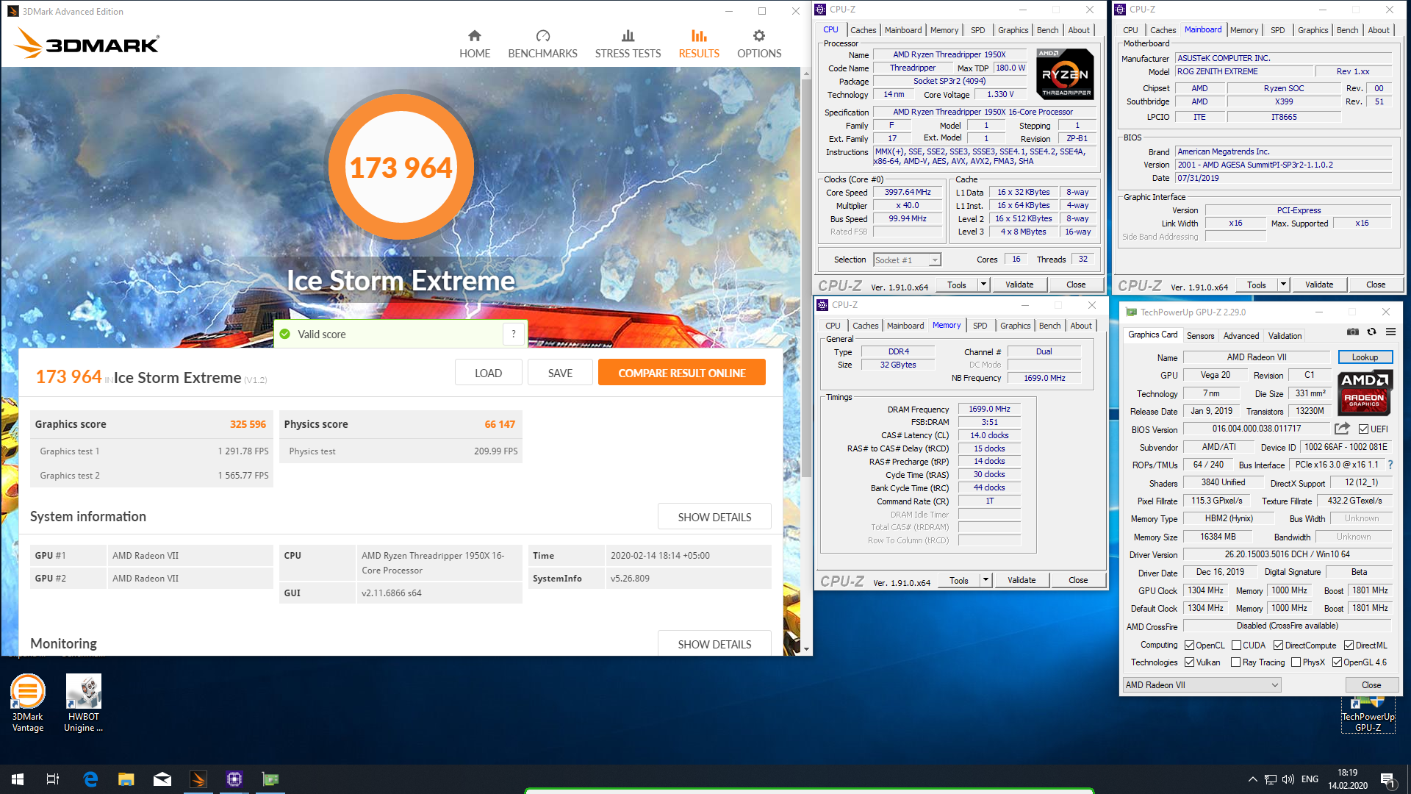This screenshot has height=794, width=1411.
Task: Open the Caches tab in CPU-Z CPU window
Action: [863, 30]
